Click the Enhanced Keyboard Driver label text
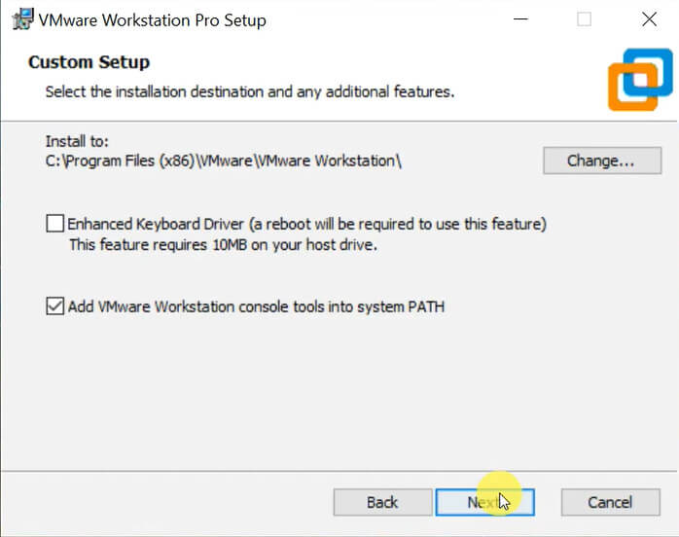The image size is (679, 537). (x=306, y=225)
